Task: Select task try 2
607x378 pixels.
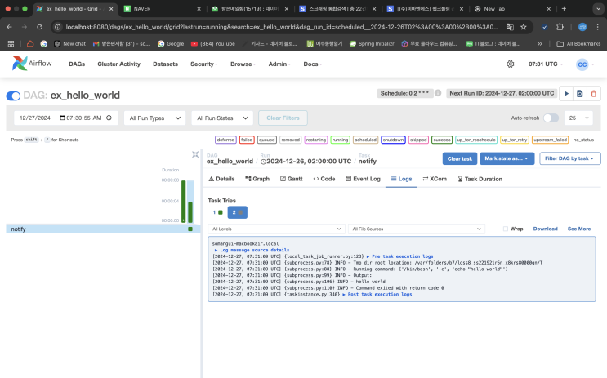Action: pos(237,212)
